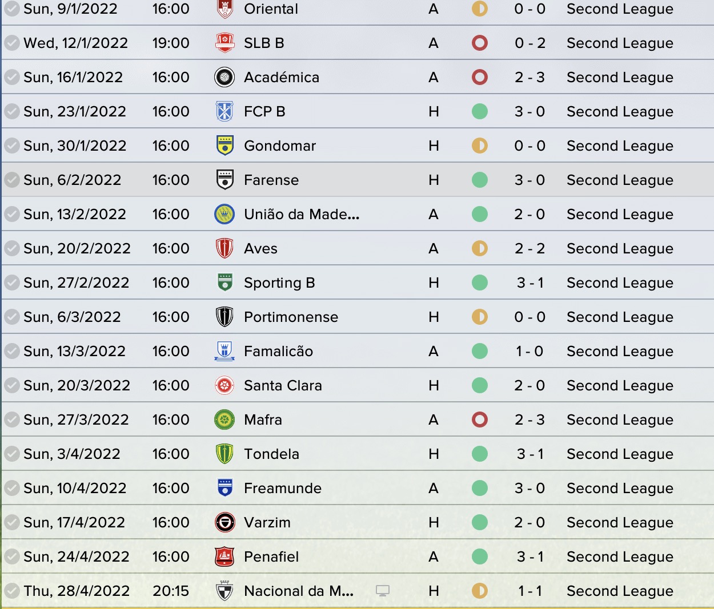The height and width of the screenshot is (609, 714).
Task: Open the 2 - 3 result against Mafra
Action: [x=530, y=420]
